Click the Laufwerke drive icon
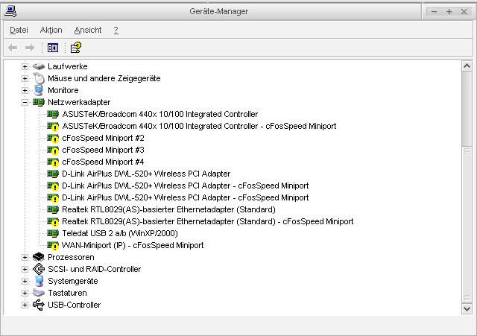 [x=39, y=66]
